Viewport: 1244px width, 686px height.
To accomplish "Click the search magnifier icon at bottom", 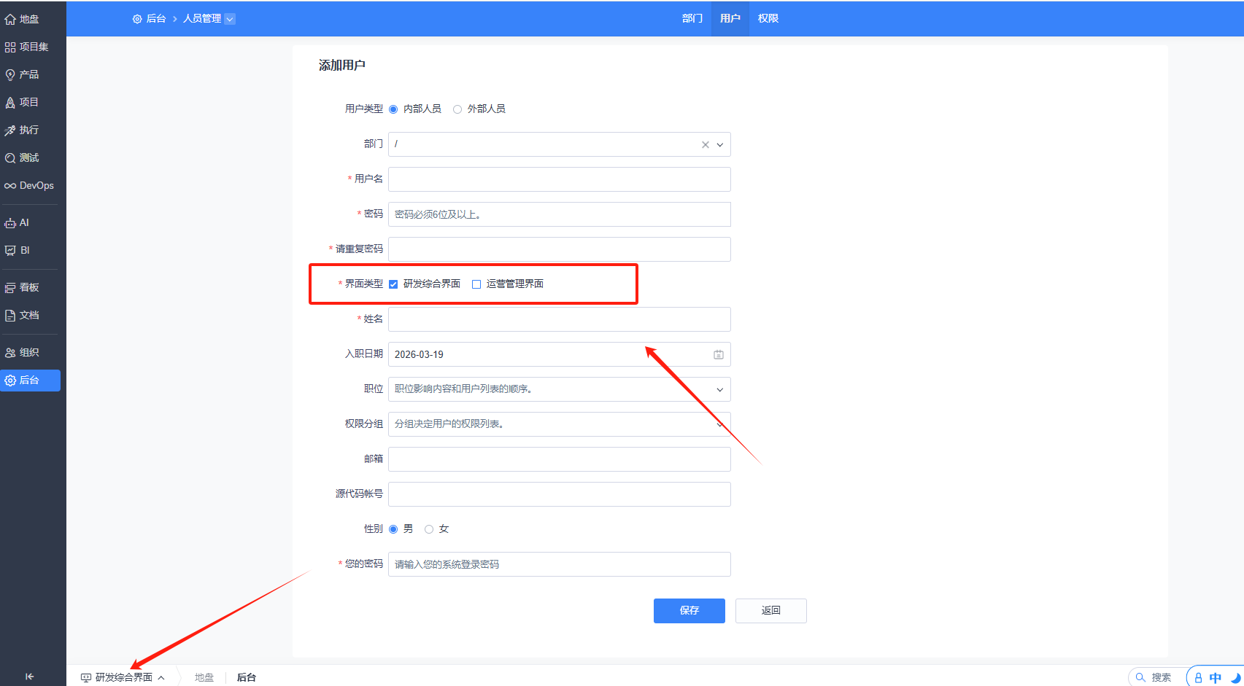I will 1140,677.
